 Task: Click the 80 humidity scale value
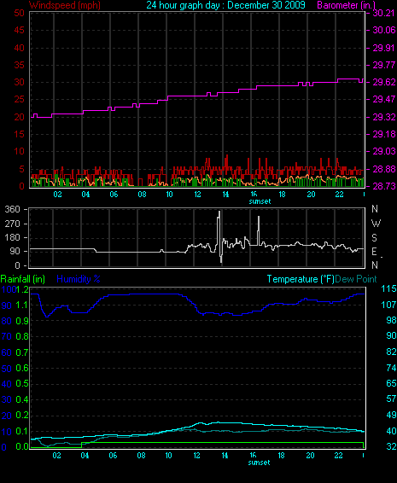pos(7,321)
